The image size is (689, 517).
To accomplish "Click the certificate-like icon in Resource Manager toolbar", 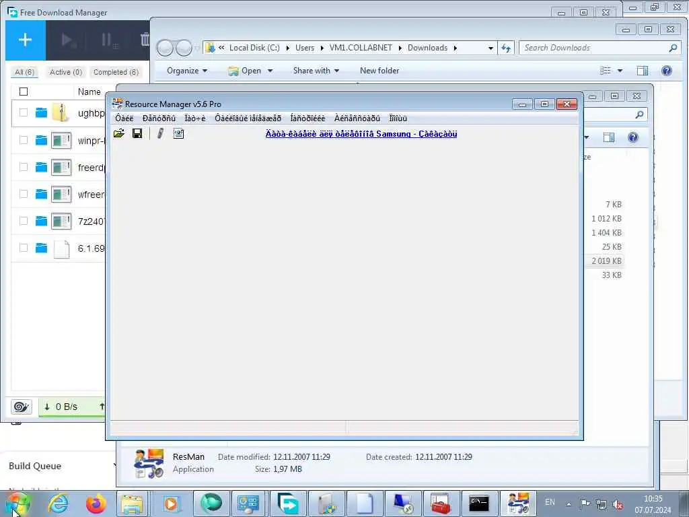I will click(x=178, y=133).
